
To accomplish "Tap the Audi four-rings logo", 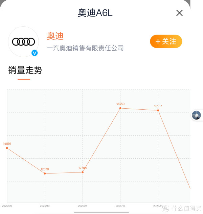I will 23,42.
